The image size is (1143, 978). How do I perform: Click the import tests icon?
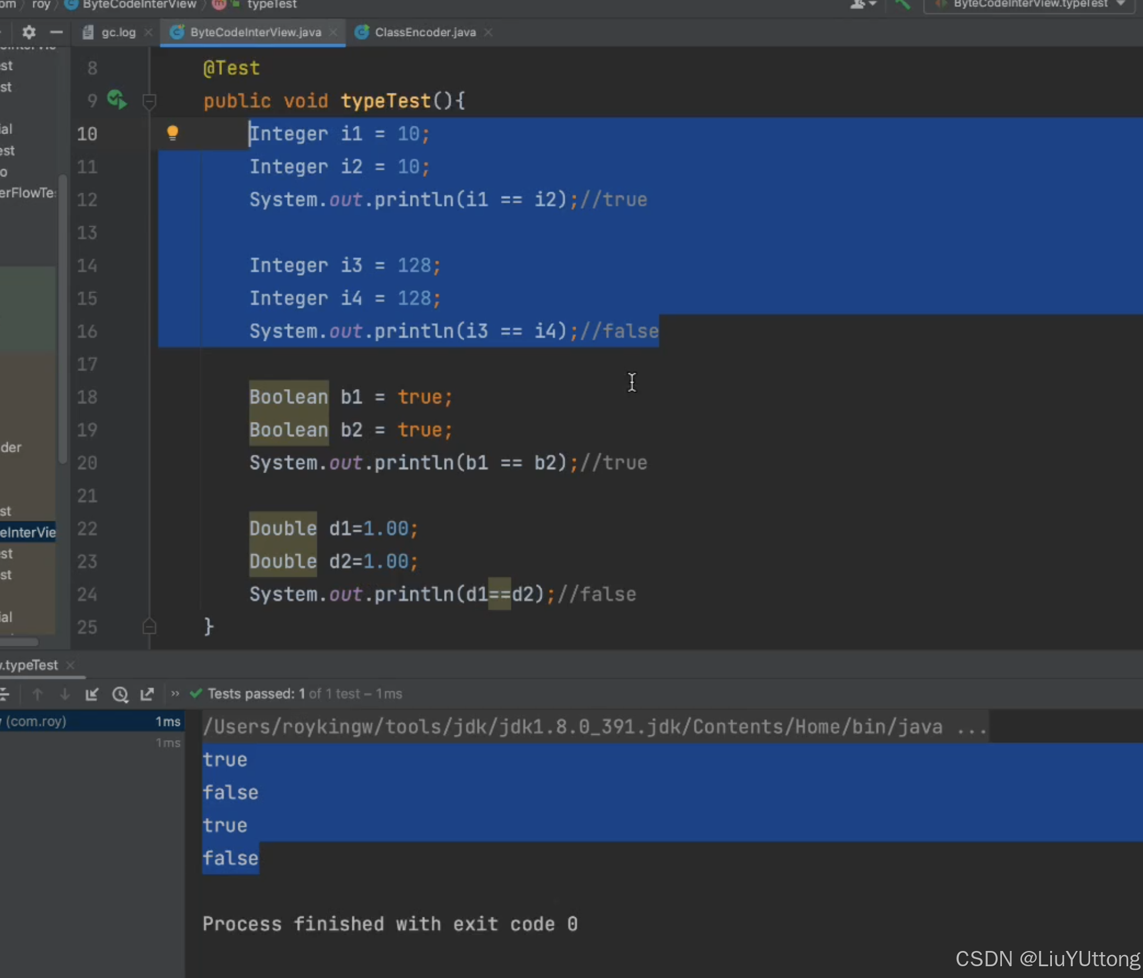pyautogui.click(x=92, y=694)
